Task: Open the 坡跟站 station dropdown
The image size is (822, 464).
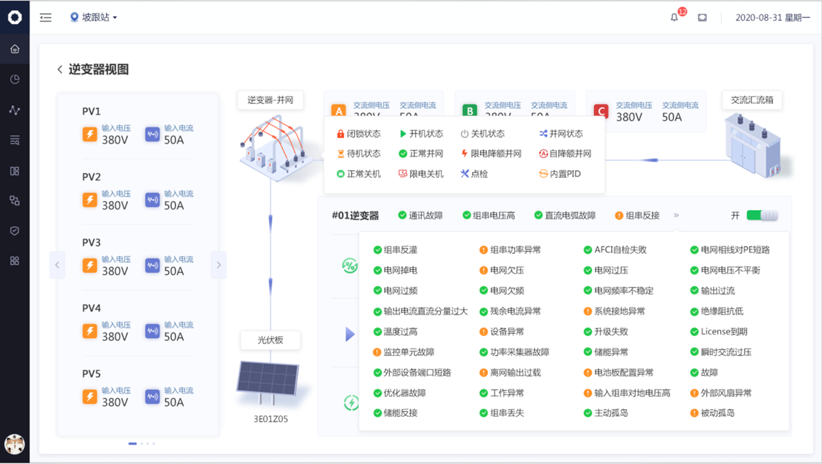Action: [x=94, y=18]
